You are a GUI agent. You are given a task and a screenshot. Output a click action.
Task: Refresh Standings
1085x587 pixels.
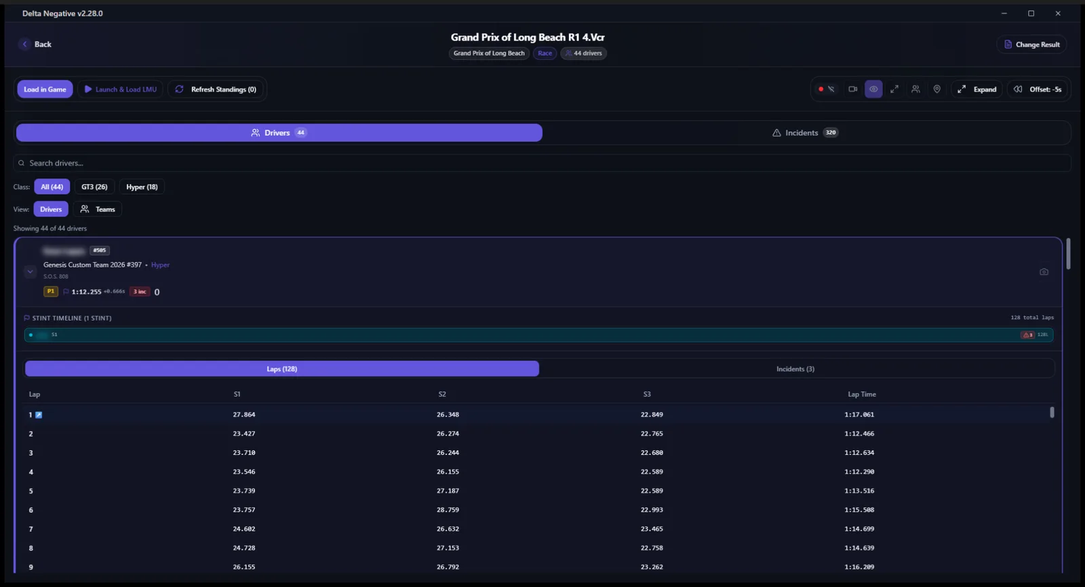point(216,89)
